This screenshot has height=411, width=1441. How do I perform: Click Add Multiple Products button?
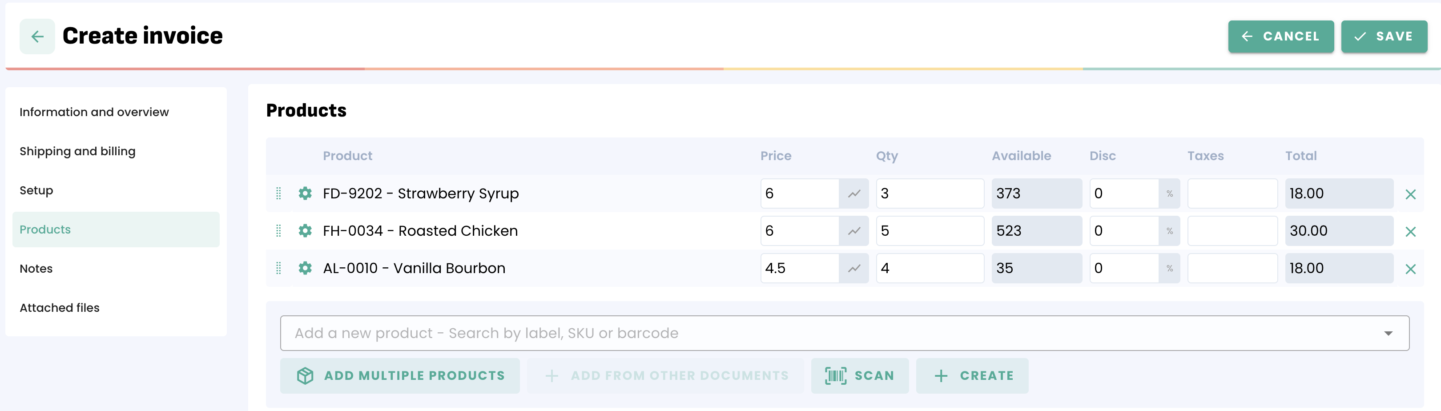coord(400,376)
